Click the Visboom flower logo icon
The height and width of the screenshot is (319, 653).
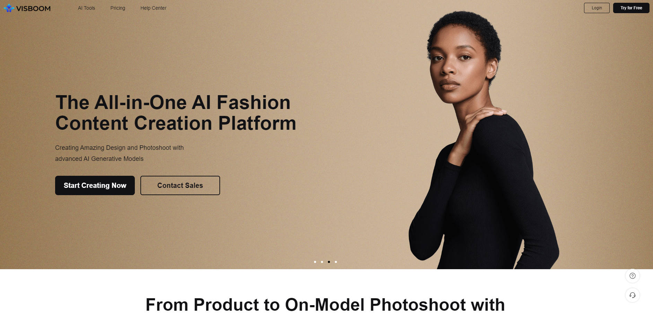point(9,8)
